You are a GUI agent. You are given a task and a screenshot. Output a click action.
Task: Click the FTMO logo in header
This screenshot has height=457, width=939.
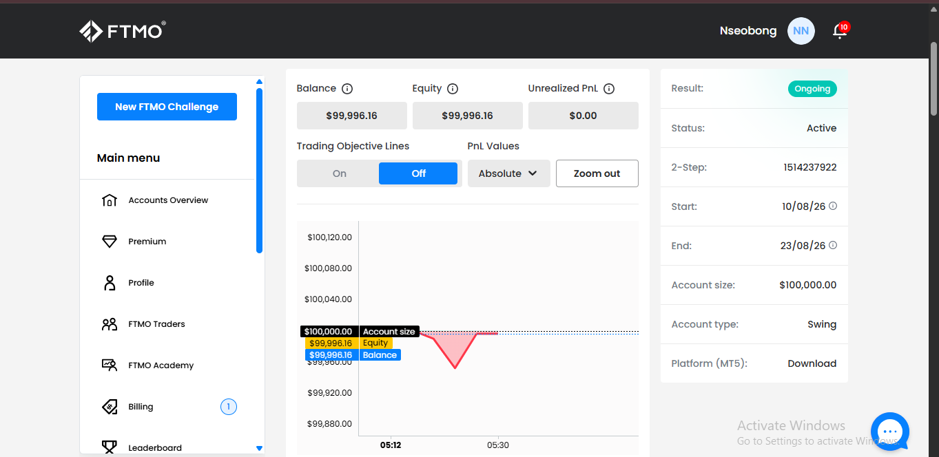coord(122,31)
